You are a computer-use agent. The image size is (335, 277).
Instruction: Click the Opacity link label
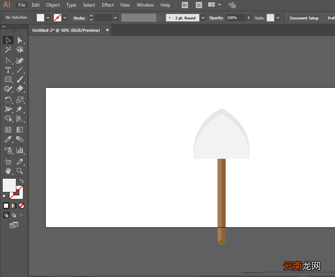coord(216,18)
